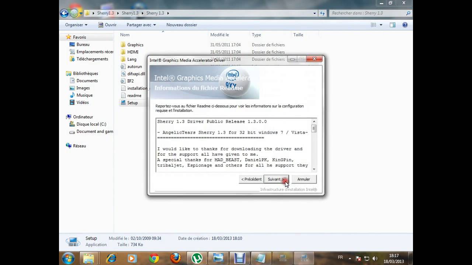Open uTorrent from the taskbar
This screenshot has height=265, width=472.
tap(197, 258)
